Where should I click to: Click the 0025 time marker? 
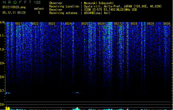85,24
